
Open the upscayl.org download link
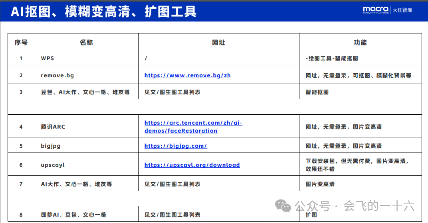(x=192, y=165)
